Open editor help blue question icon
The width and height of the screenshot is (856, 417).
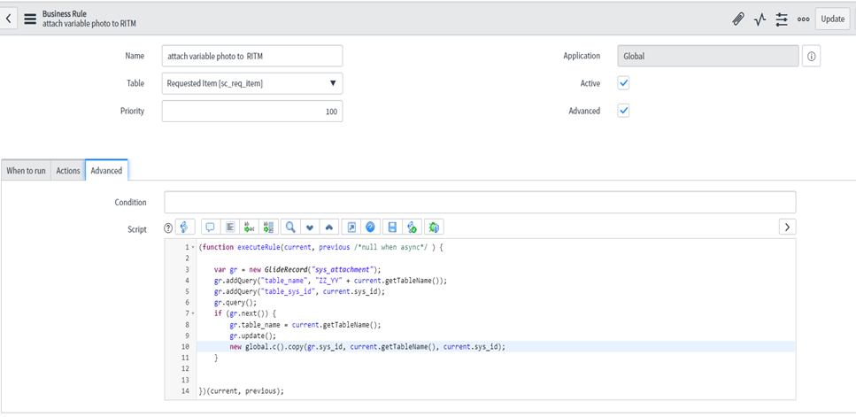click(x=371, y=227)
